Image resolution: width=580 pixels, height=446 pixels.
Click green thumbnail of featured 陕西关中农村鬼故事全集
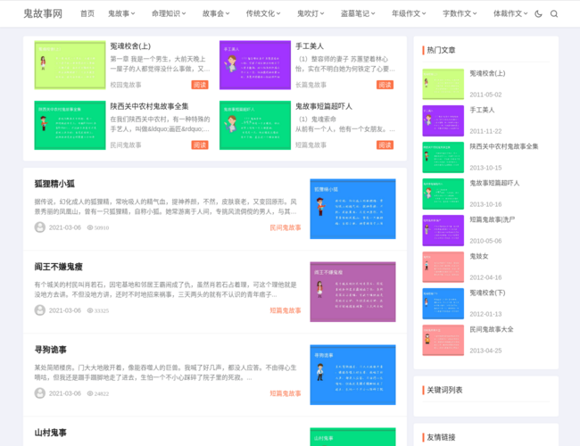click(x=70, y=126)
